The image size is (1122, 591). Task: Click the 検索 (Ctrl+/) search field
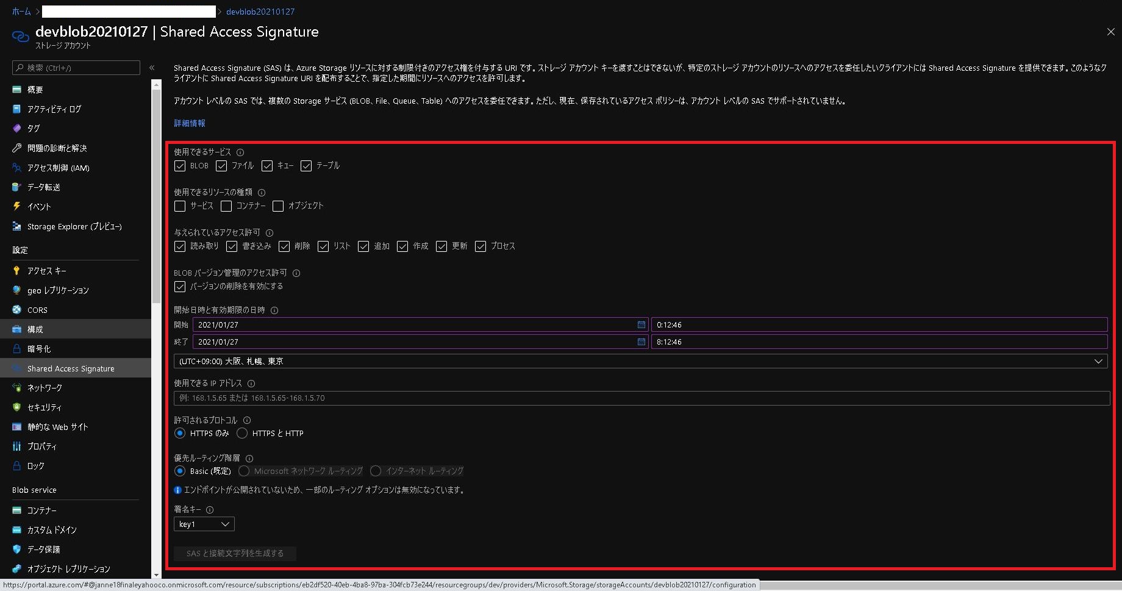coord(76,68)
